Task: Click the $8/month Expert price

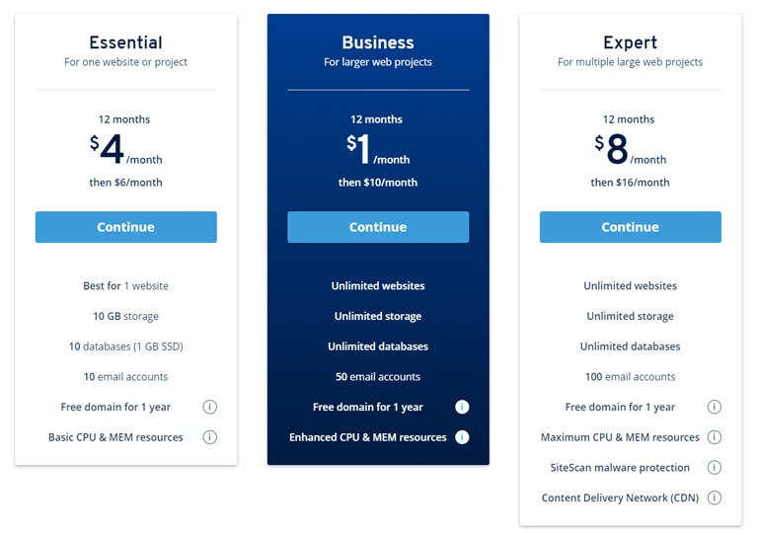Action: 631,149
